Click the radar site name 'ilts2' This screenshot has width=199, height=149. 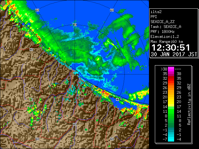point(156,12)
